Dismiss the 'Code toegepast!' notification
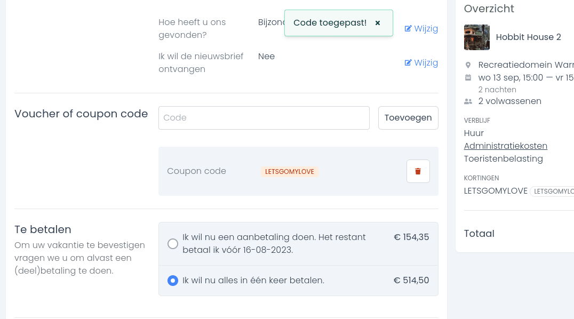This screenshot has width=574, height=319. click(378, 23)
